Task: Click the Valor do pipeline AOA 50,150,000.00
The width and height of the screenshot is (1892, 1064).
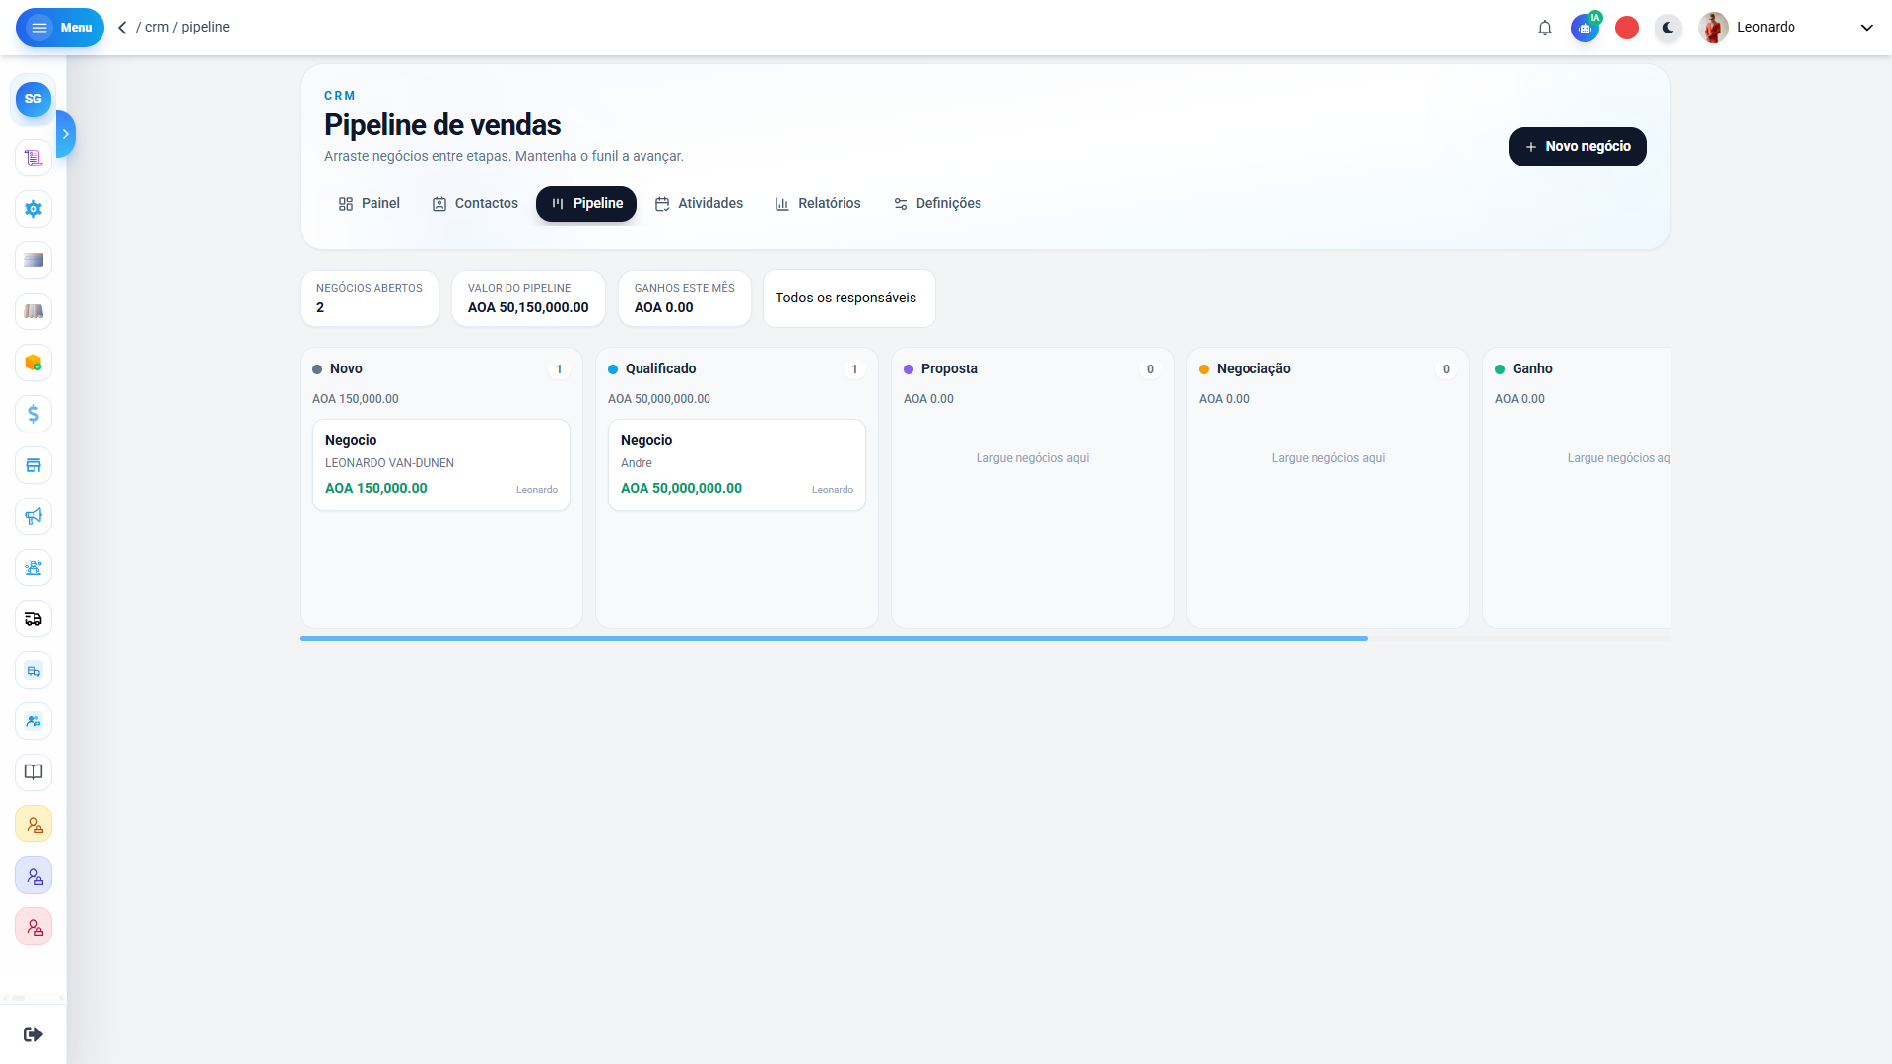Action: coord(528,308)
